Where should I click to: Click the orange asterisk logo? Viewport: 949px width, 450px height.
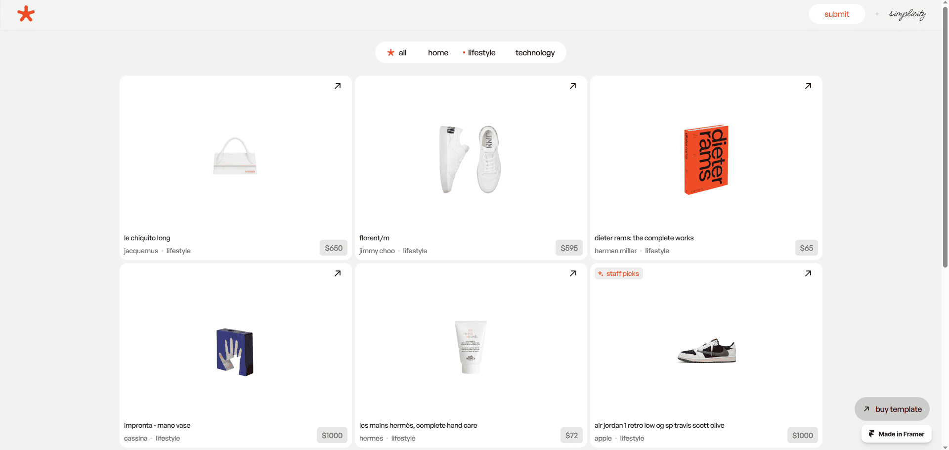tap(26, 14)
